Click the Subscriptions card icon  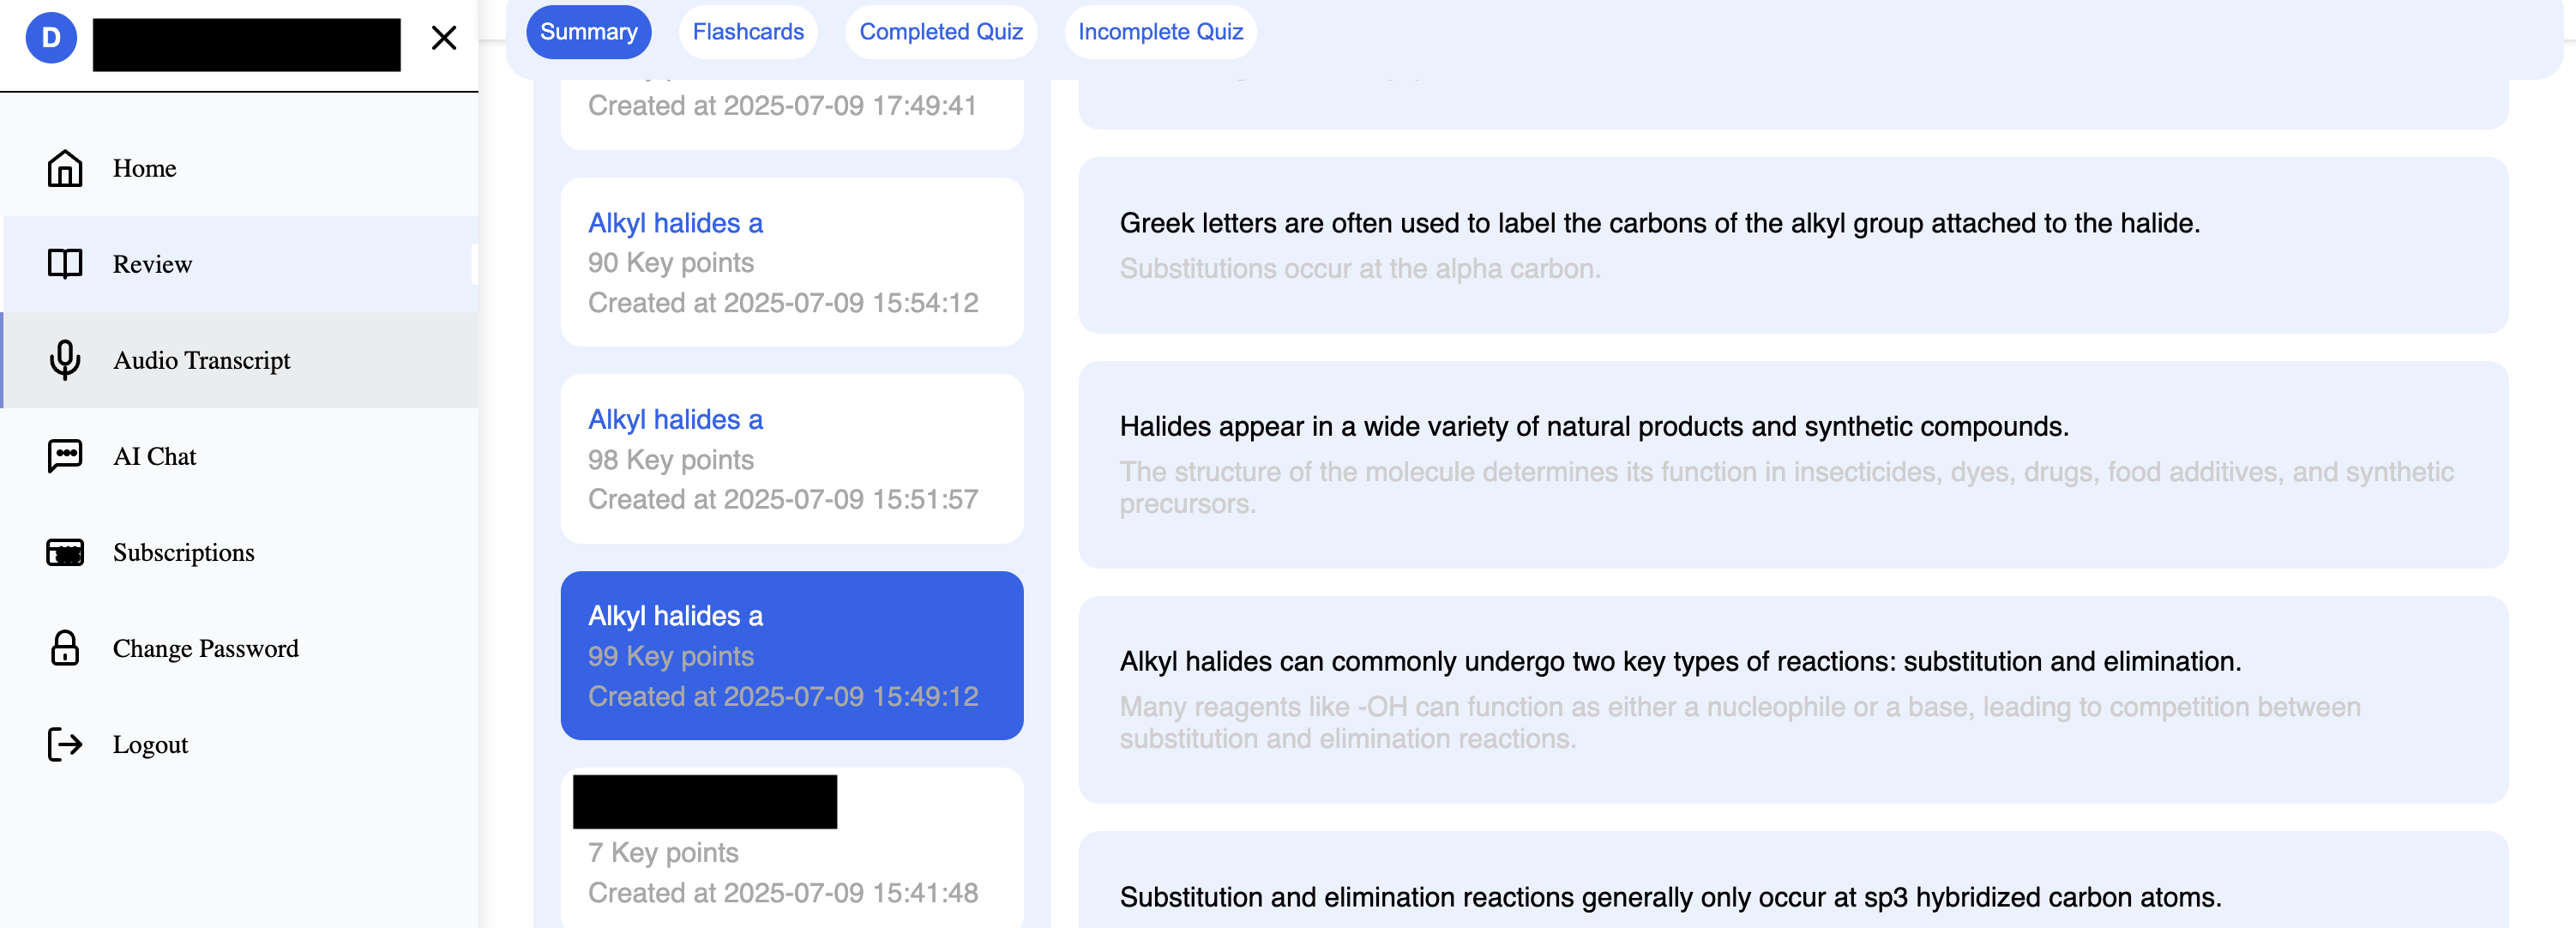[x=65, y=552]
